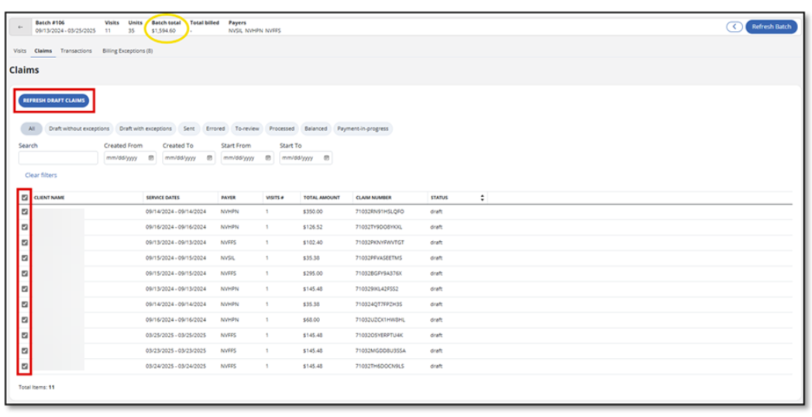Image resolution: width=812 pixels, height=417 pixels.
Task: Open calendar picker in Created From field
Action: coord(151,158)
